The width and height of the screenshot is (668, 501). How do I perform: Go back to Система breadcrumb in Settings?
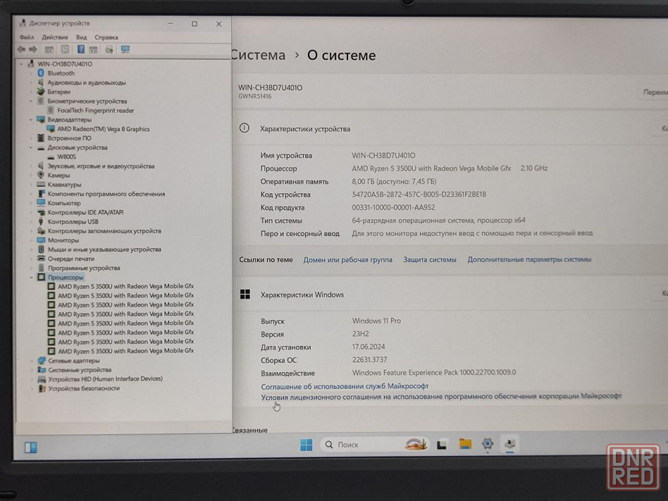[x=259, y=55]
